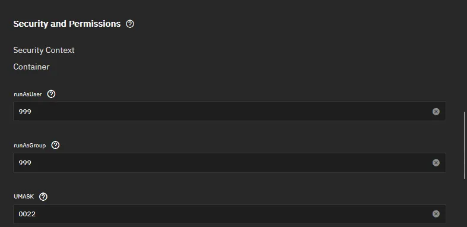Clear the runAsGroup field with X icon

pyautogui.click(x=436, y=163)
